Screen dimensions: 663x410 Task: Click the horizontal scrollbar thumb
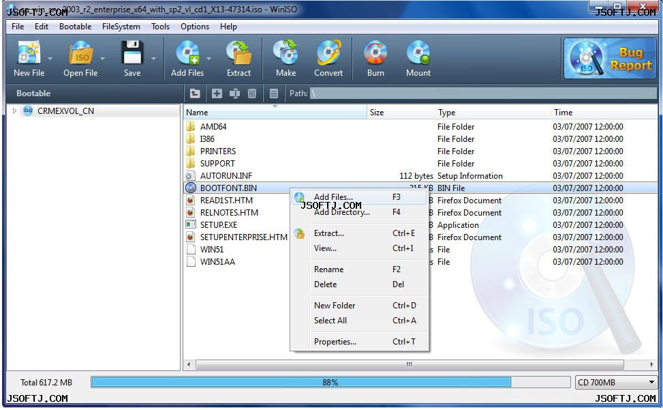point(410,364)
